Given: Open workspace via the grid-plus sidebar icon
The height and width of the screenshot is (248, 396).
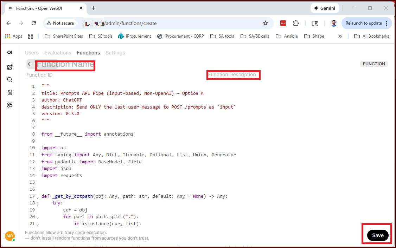Looking at the screenshot, I should tap(10, 105).
